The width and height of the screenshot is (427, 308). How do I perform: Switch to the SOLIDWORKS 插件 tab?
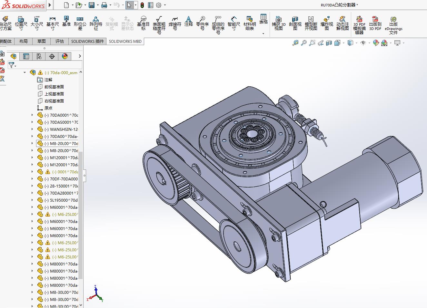[x=87, y=41]
